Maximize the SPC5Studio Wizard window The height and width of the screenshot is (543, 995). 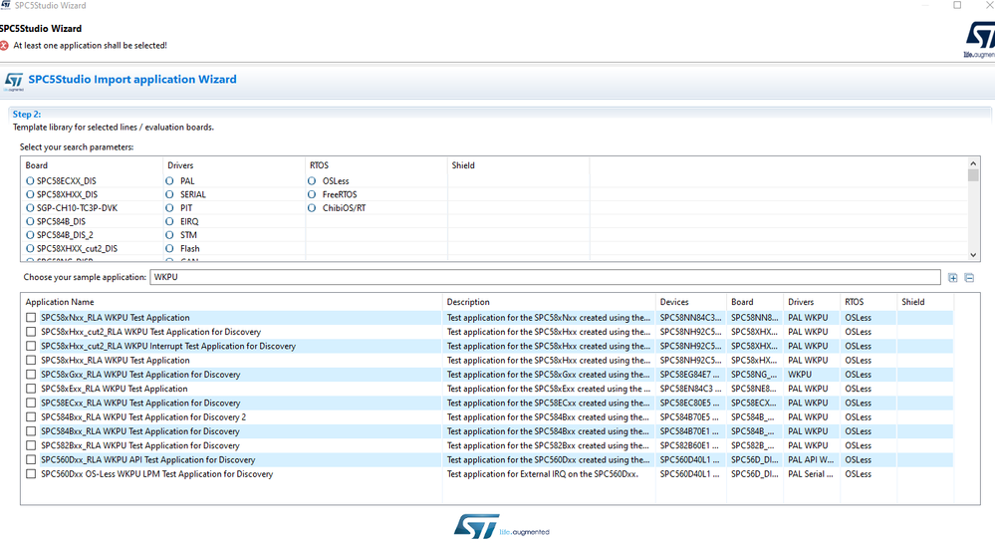click(x=957, y=5)
